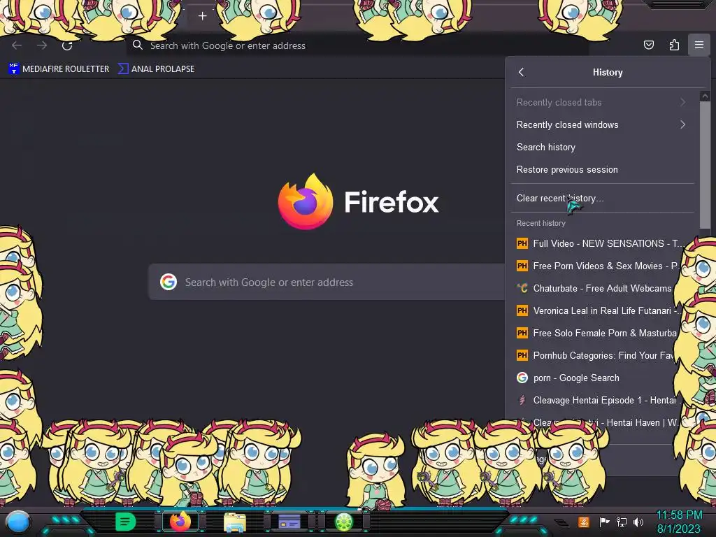Screen dimensions: 716x537
Task: Open the MEDIAFIRE ROULETTER bookmark
Action: (x=59, y=69)
